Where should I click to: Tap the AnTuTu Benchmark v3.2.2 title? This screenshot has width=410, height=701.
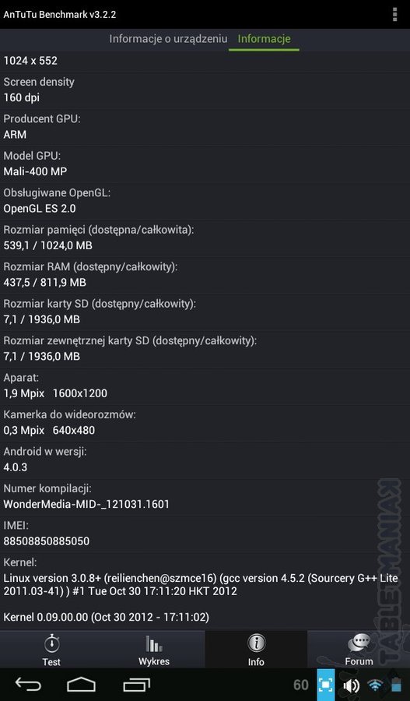coord(60,14)
